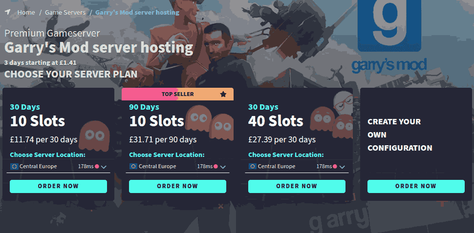Order a custom own configuration server

click(x=416, y=186)
